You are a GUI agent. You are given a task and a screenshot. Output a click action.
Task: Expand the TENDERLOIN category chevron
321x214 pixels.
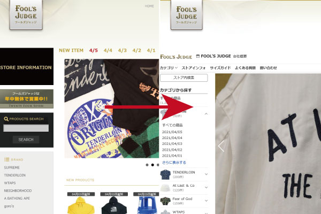pyautogui.click(x=206, y=174)
